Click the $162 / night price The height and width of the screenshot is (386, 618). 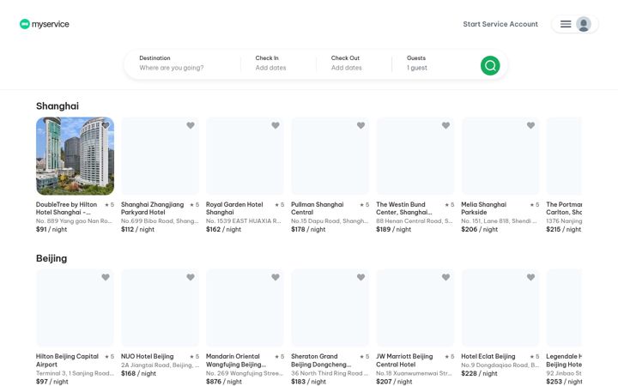[x=223, y=229]
